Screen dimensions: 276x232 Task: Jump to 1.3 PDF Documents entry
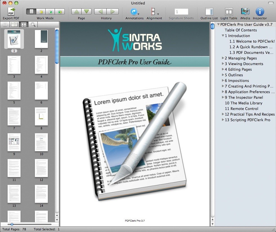click(251, 52)
